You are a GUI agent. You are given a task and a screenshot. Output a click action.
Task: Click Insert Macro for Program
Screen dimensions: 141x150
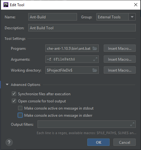(120, 48)
